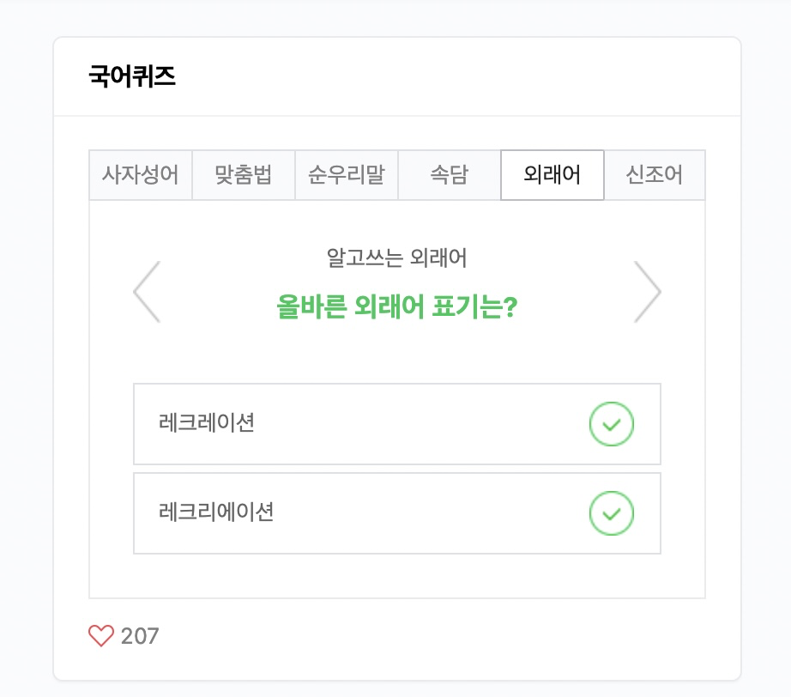Choose the 레크레이션 answer option

(397, 424)
